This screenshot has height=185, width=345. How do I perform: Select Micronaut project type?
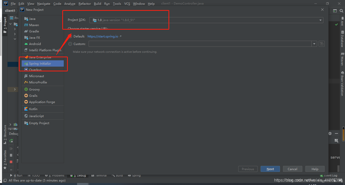pos(43,76)
